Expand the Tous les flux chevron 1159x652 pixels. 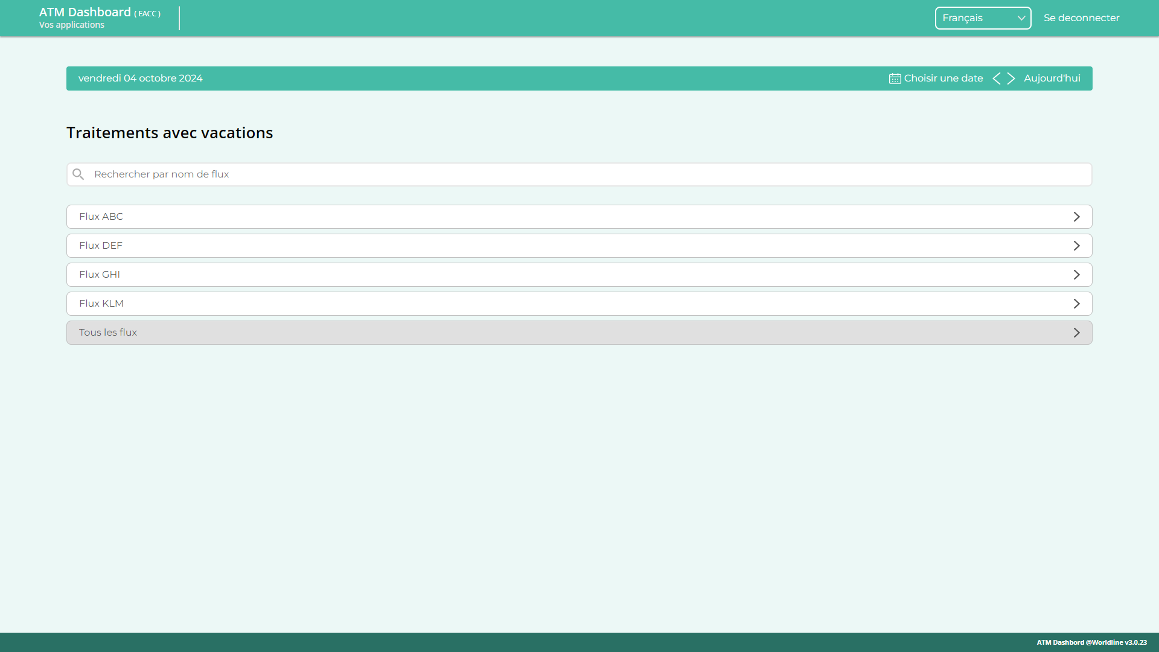(1076, 333)
